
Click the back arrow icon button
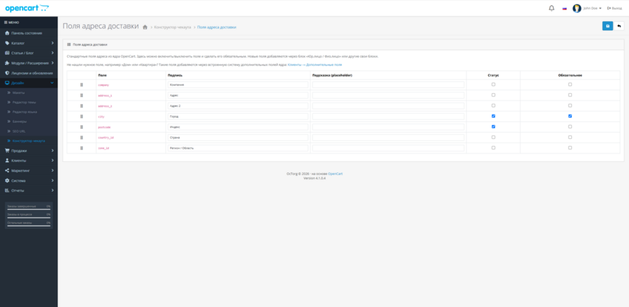pyautogui.click(x=619, y=26)
